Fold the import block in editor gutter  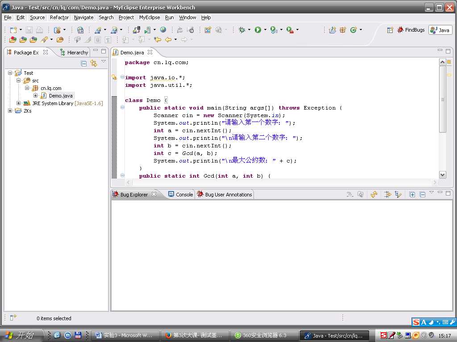(x=123, y=77)
